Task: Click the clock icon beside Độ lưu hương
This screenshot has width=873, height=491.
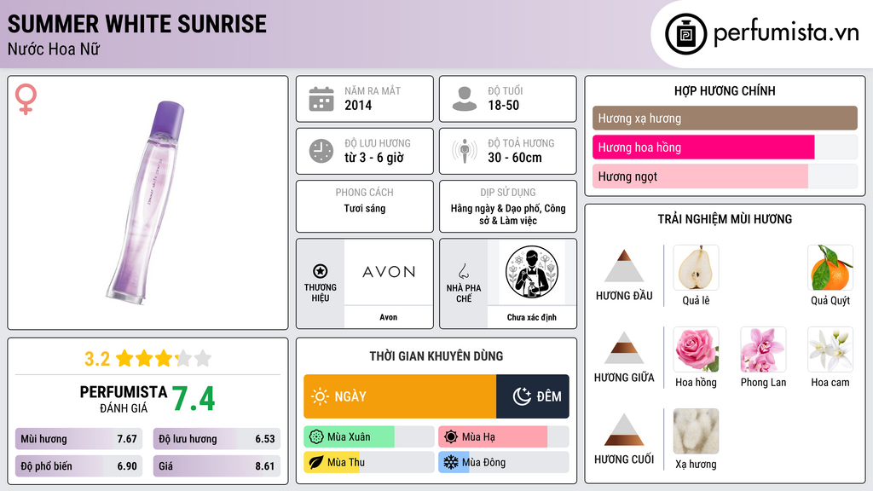Action: coord(321,151)
